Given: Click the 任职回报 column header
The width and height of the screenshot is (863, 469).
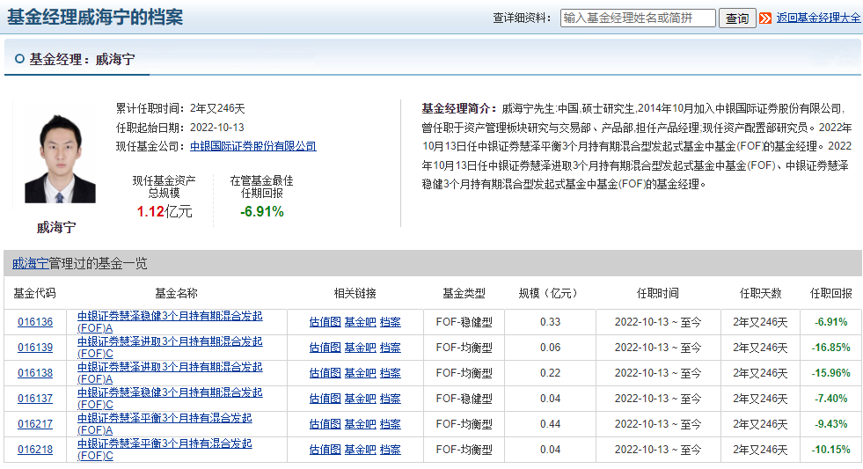Looking at the screenshot, I should click(x=830, y=293).
